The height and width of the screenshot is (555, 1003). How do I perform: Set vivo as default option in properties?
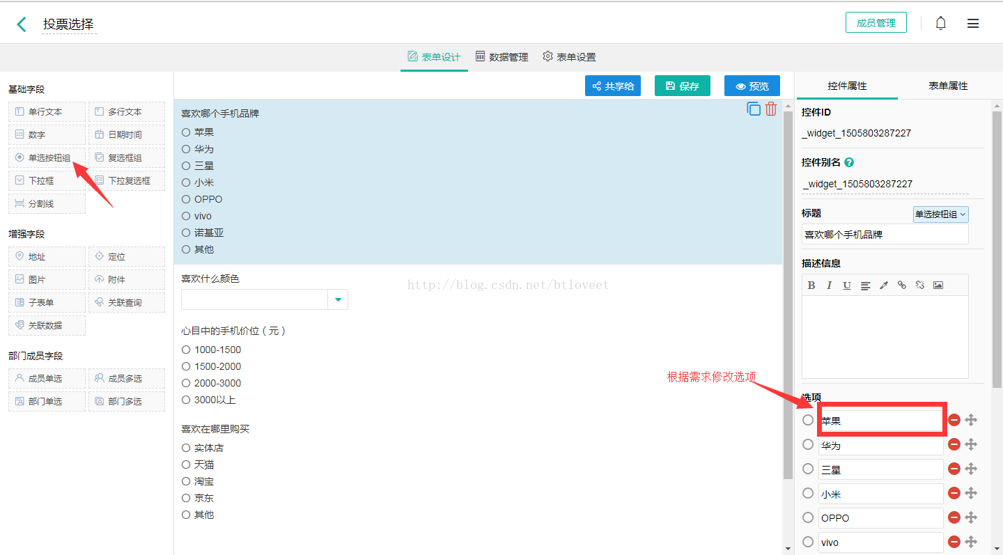[x=808, y=542]
